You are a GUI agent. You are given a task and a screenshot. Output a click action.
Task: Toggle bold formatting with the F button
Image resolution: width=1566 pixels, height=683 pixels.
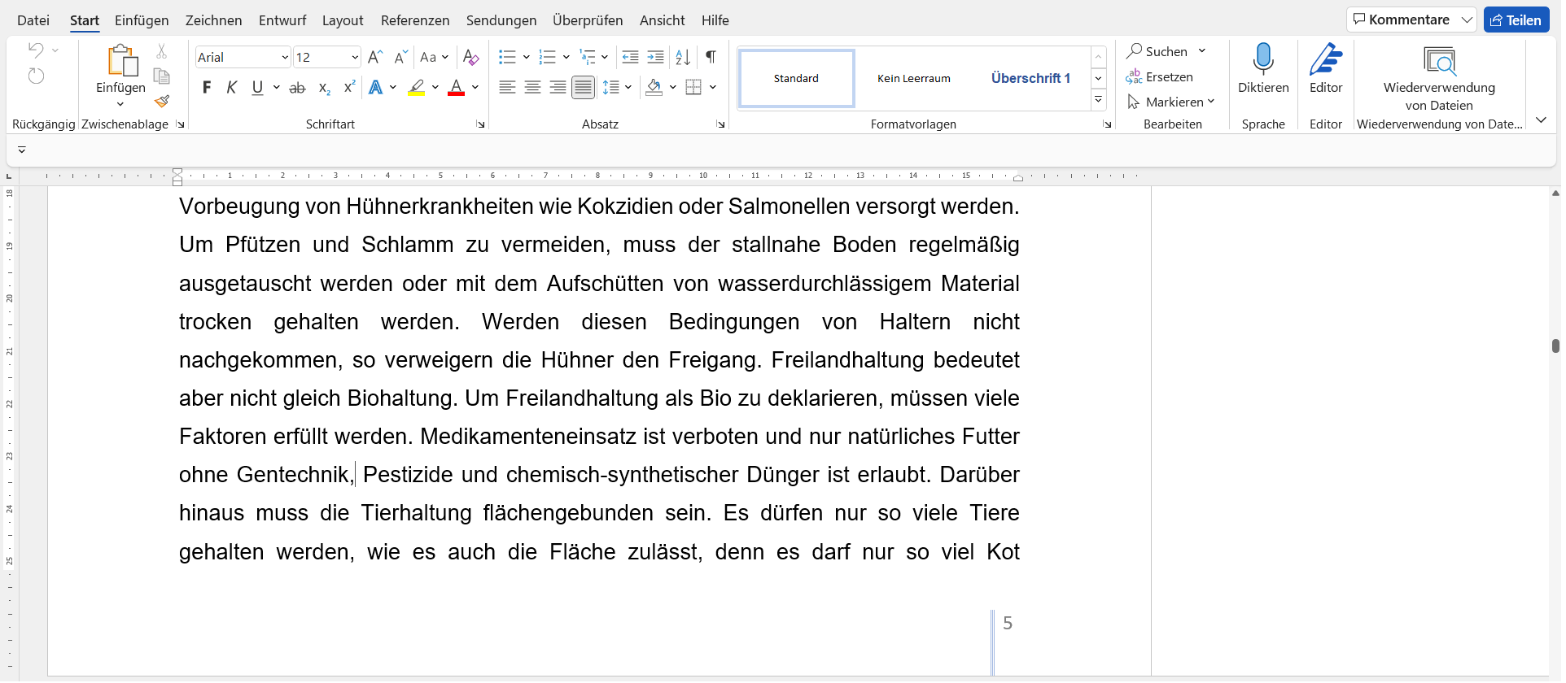click(207, 88)
